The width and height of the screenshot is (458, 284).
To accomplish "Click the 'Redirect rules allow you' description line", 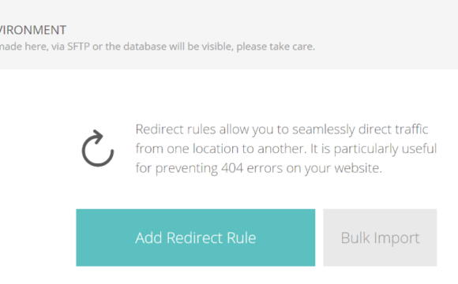I will 282,129.
